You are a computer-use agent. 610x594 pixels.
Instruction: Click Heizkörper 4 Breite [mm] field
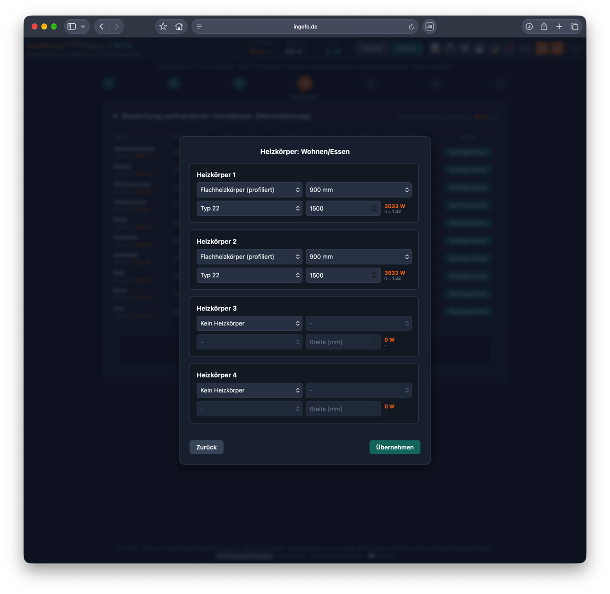click(x=343, y=409)
